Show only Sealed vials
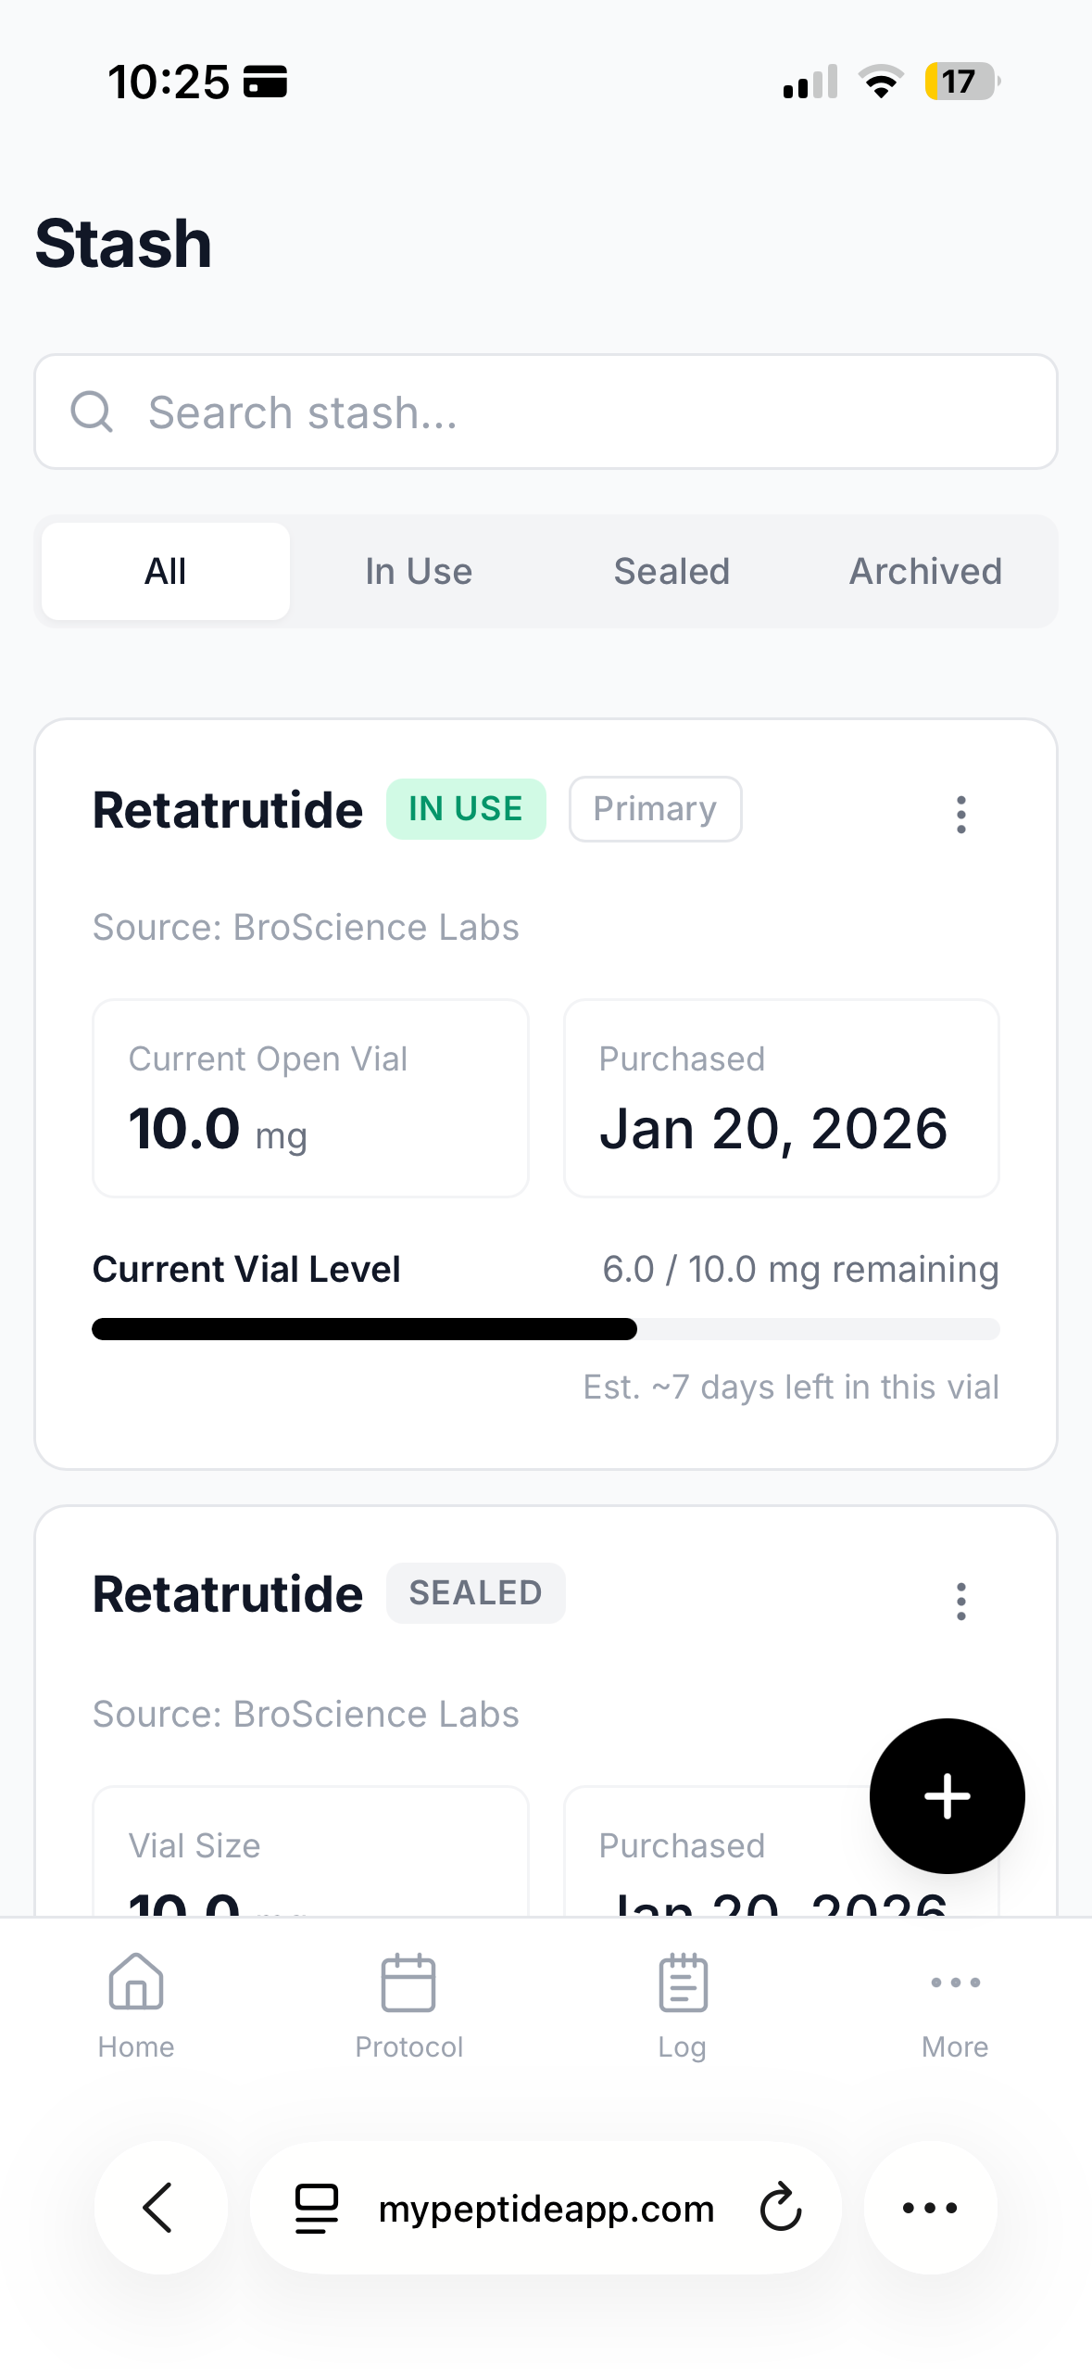Viewport: 1092px width, 2369px height. pyautogui.click(x=672, y=571)
